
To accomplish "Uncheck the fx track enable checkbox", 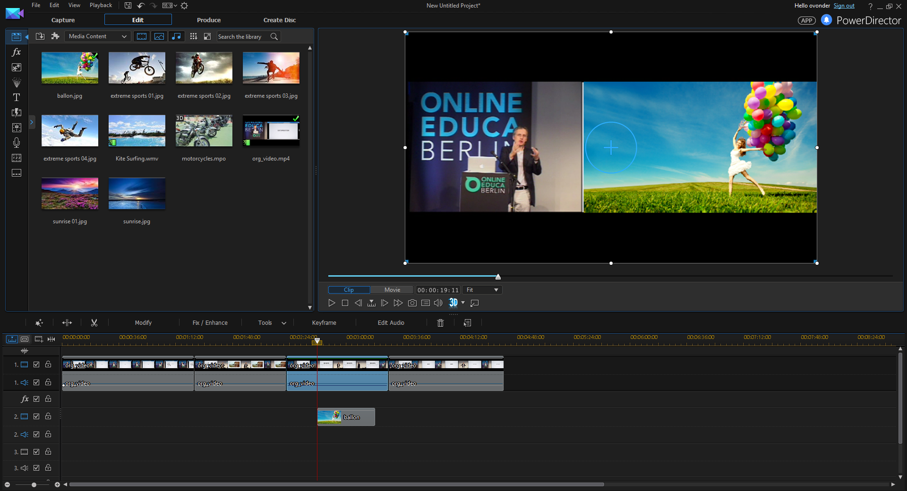I will pyautogui.click(x=36, y=399).
